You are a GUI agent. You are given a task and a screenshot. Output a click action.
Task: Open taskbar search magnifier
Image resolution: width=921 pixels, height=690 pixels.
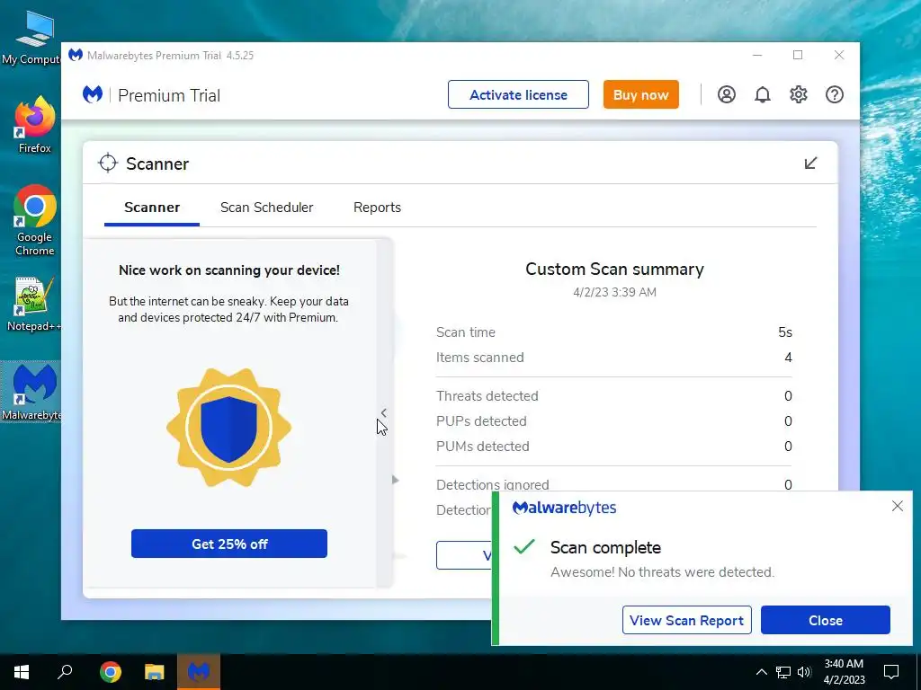[x=65, y=672]
